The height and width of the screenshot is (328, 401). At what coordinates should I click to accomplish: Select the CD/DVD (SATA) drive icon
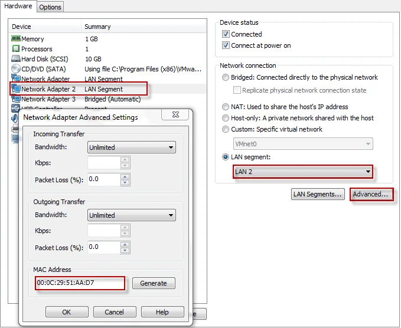[16, 69]
